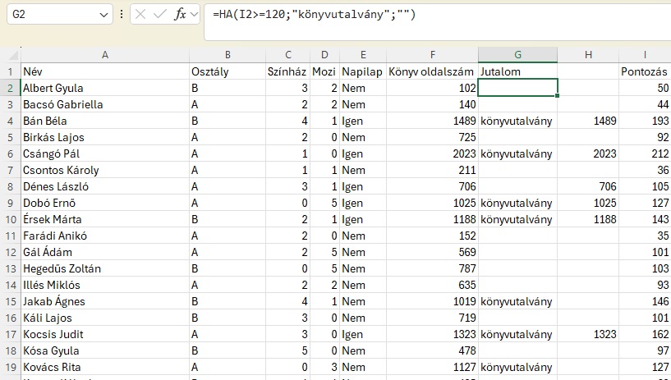
Task: Select column F header
Action: point(432,55)
